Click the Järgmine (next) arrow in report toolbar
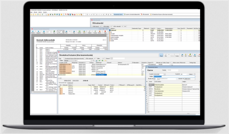Screen dimensions: 229x134 click(39, 32)
